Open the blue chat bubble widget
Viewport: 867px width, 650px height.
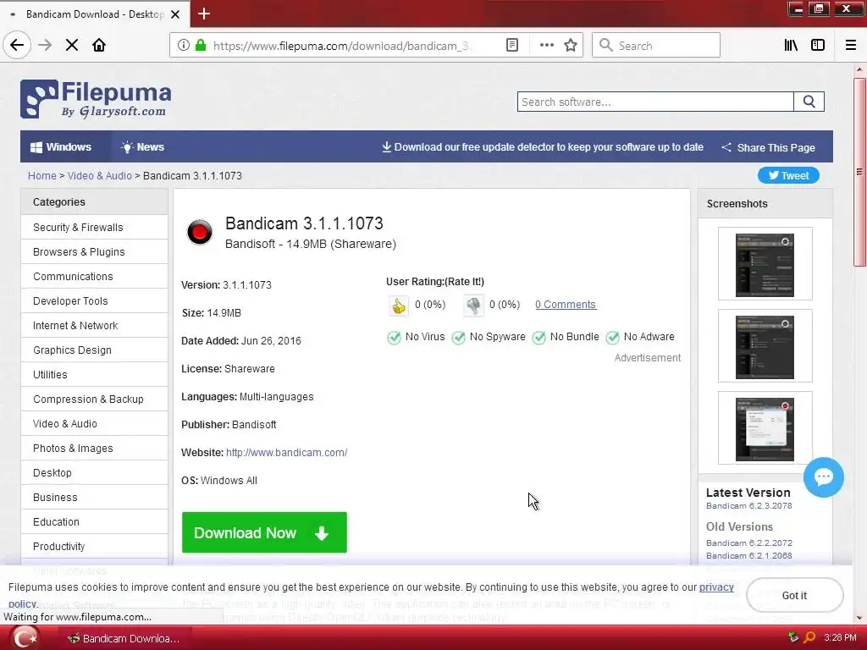[823, 477]
